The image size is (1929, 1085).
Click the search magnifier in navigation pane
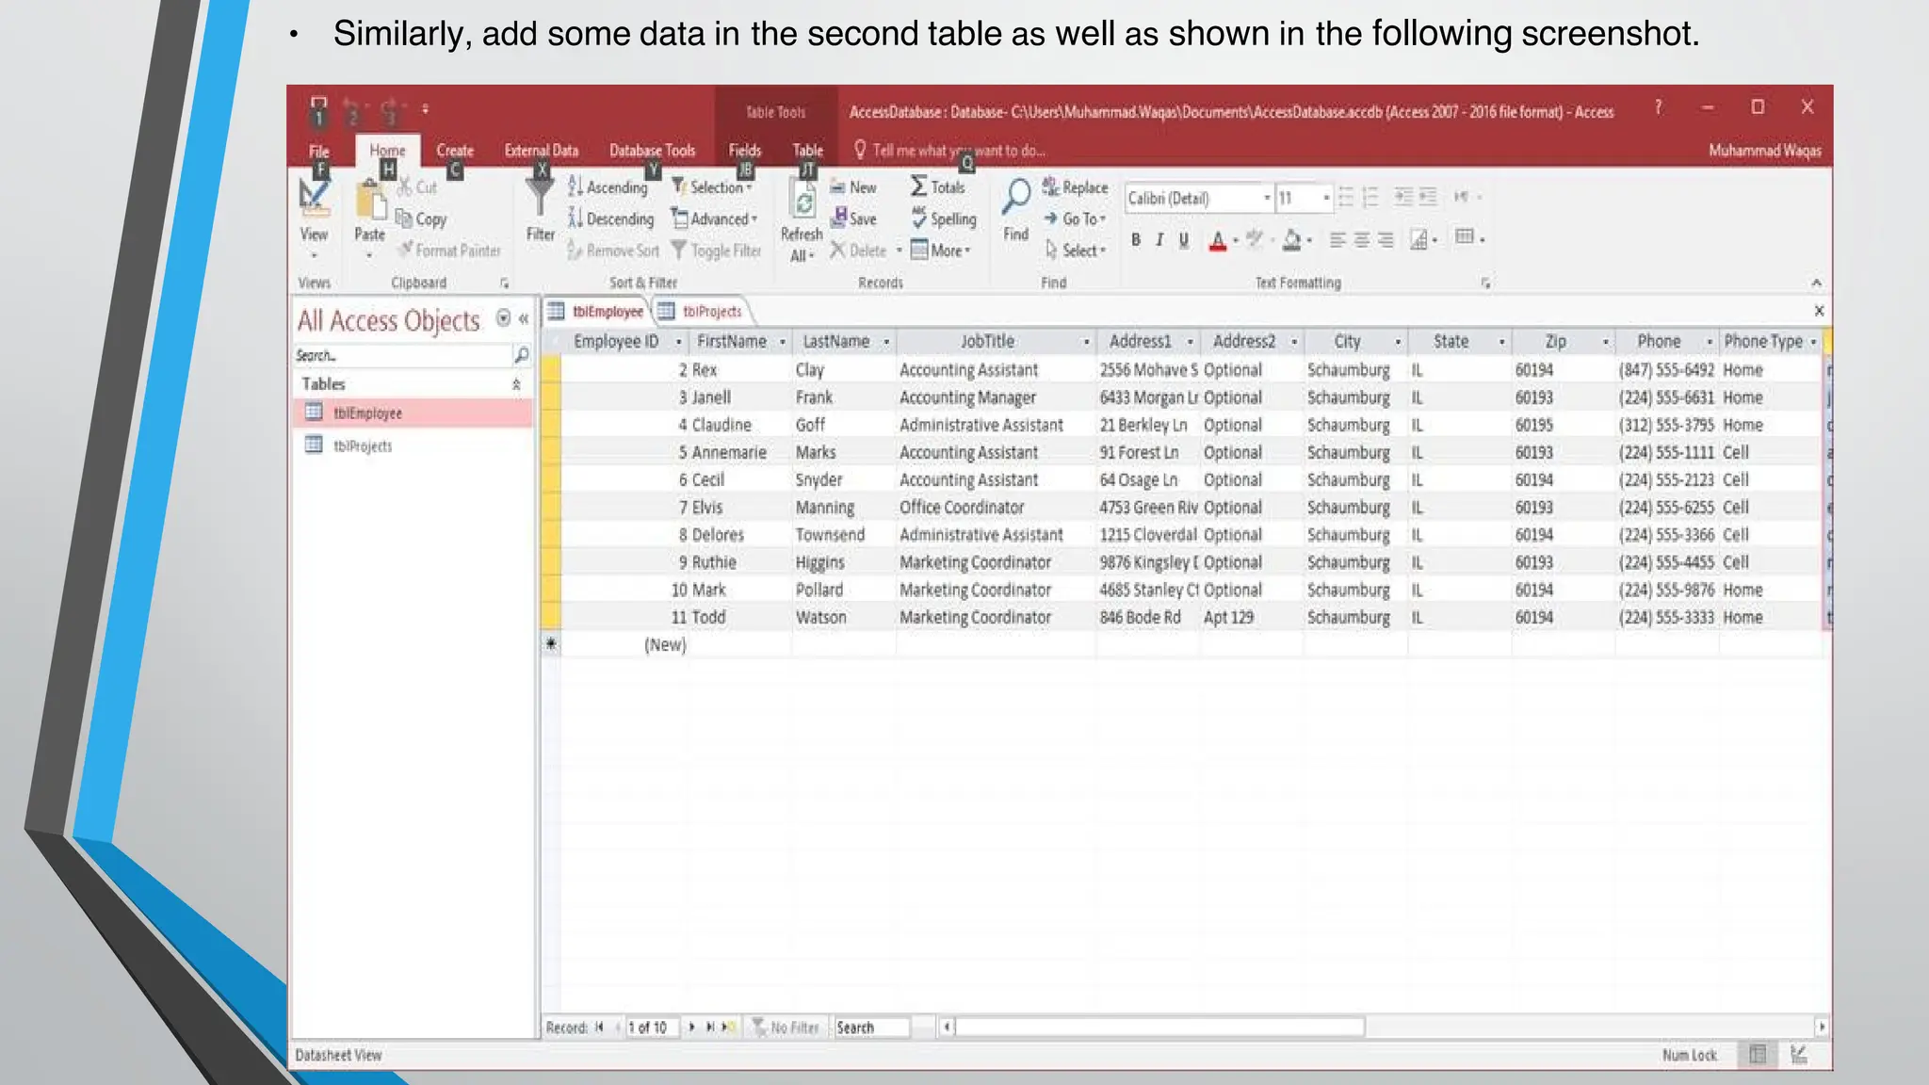pyautogui.click(x=521, y=355)
